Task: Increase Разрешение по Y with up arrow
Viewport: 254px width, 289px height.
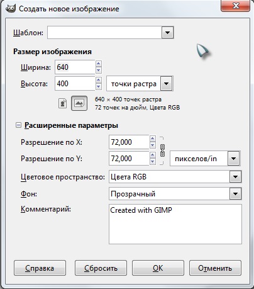Action: (153, 155)
